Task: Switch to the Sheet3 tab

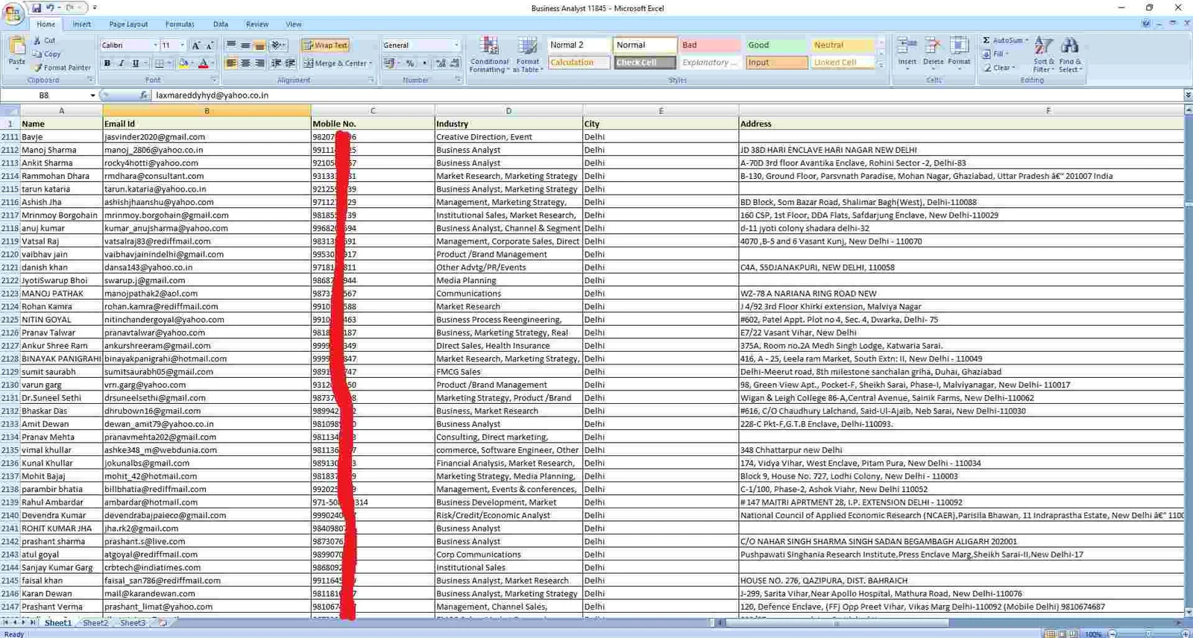Action: (133, 622)
